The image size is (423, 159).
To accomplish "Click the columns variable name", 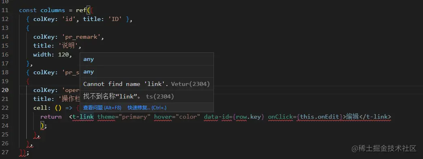I will [x=53, y=10].
